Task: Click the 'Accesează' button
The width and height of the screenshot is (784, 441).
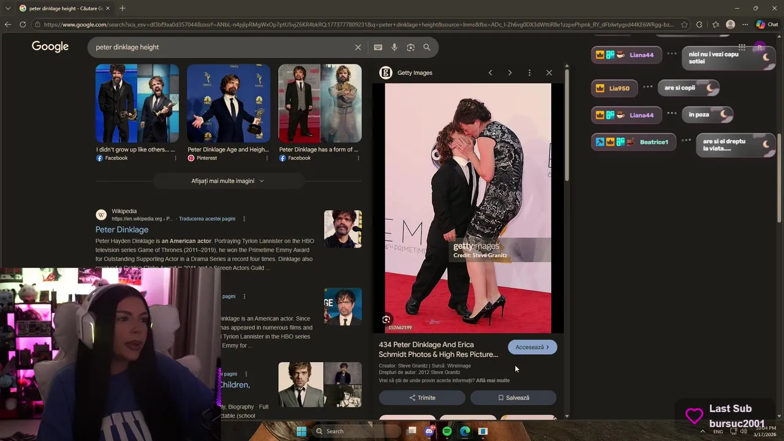Action: pos(532,347)
